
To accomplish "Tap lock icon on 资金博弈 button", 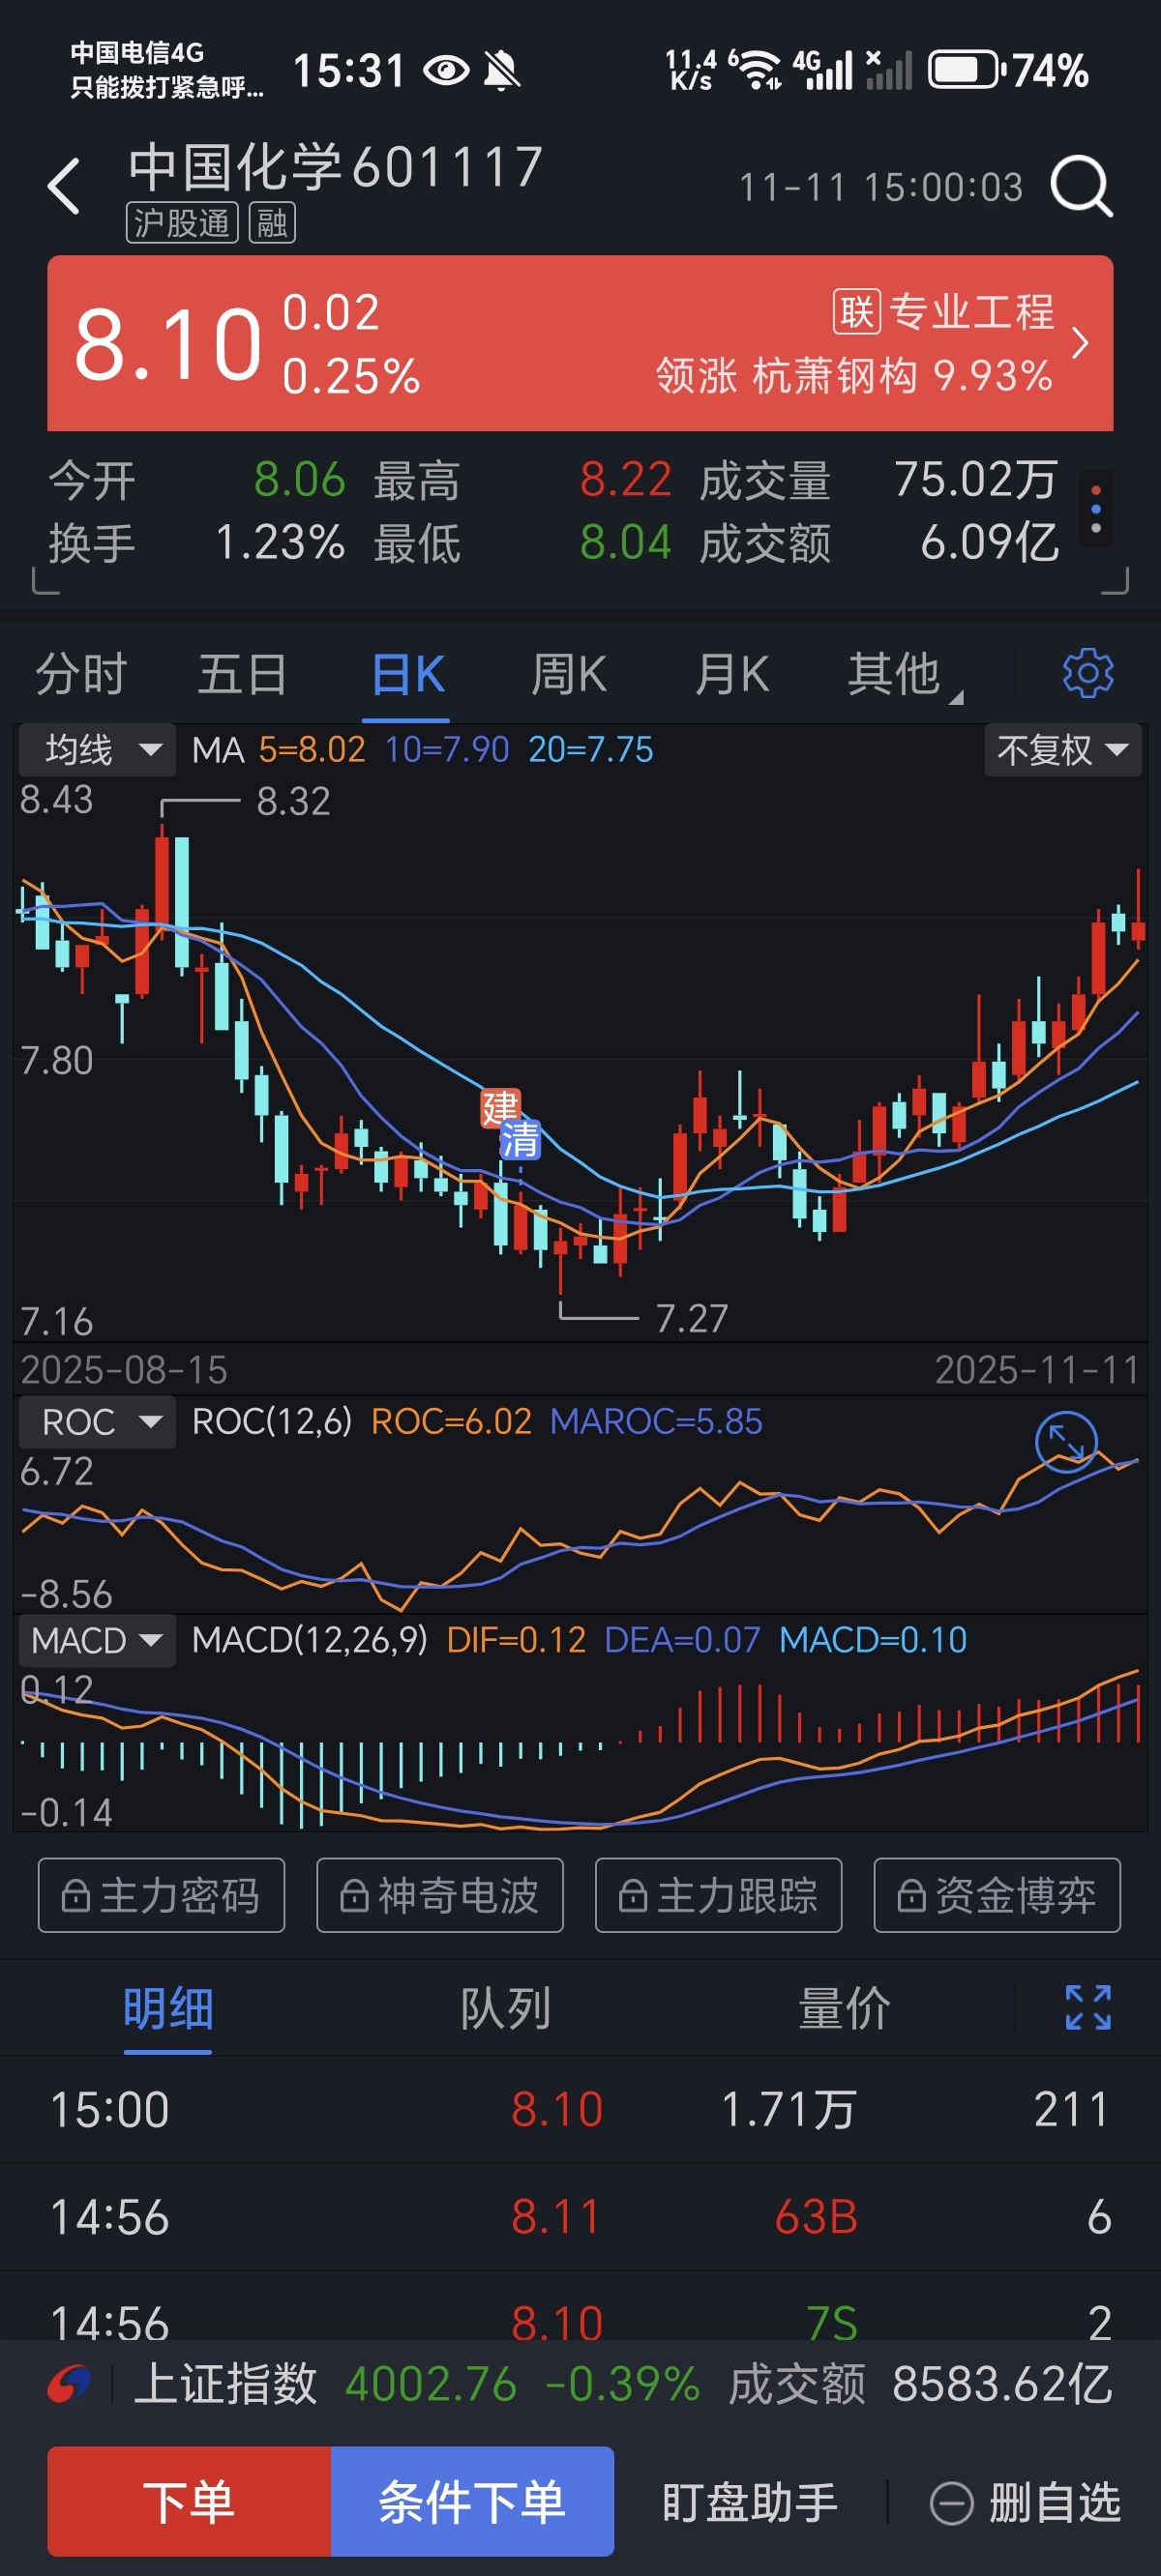I will (910, 1895).
